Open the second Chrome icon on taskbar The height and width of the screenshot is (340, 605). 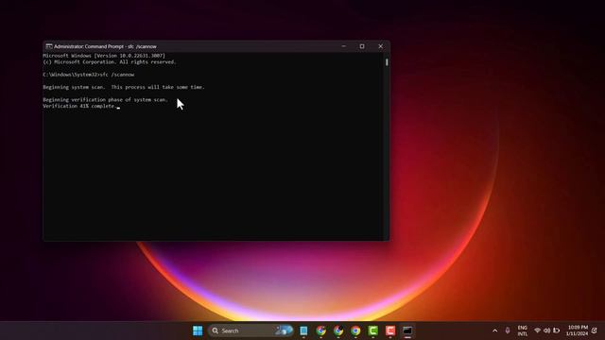pyautogui.click(x=338, y=331)
